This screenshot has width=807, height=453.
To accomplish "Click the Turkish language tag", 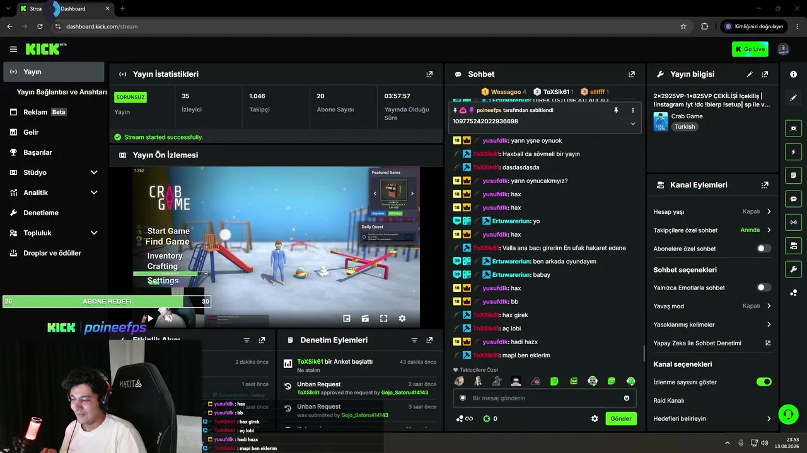I will coord(685,126).
